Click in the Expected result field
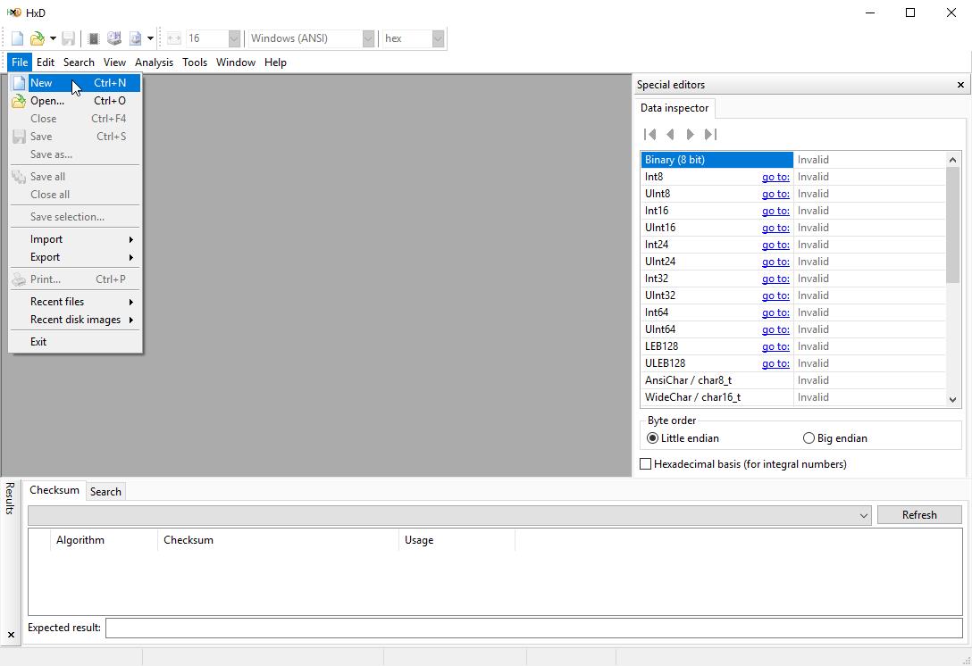This screenshot has width=972, height=666. (x=533, y=628)
